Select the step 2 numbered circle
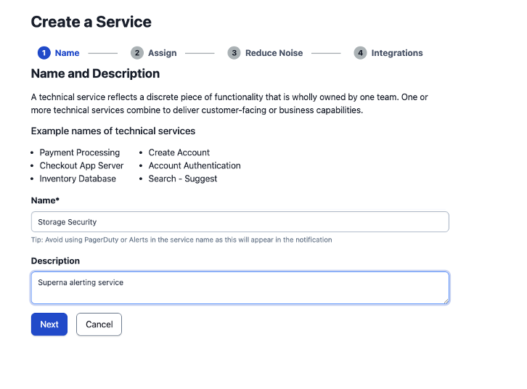 pos(137,53)
